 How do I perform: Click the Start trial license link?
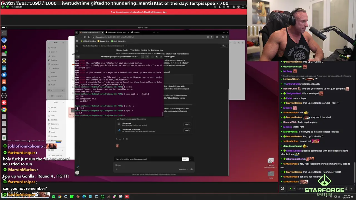152,12
